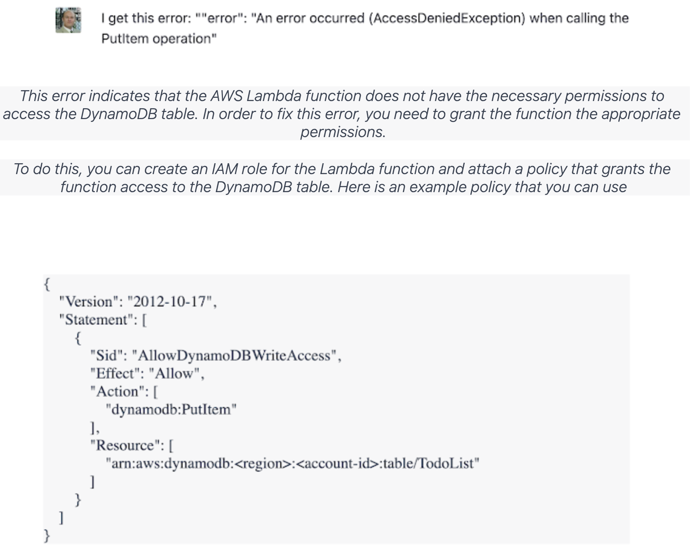Click the "Action": [ line
The width and height of the screenshot is (698, 556).
point(124,391)
